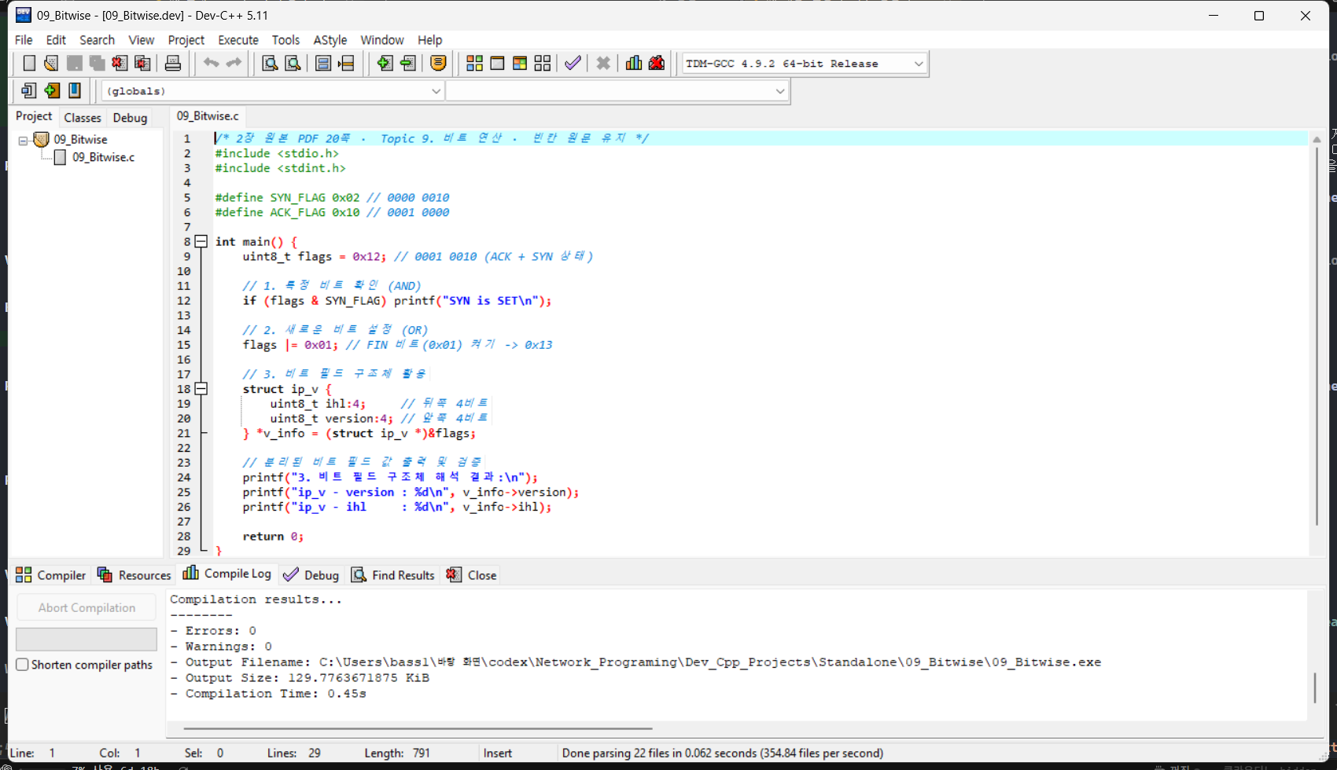1337x770 pixels.
Task: Click the editor vertical scrollbar
Action: (x=1317, y=338)
